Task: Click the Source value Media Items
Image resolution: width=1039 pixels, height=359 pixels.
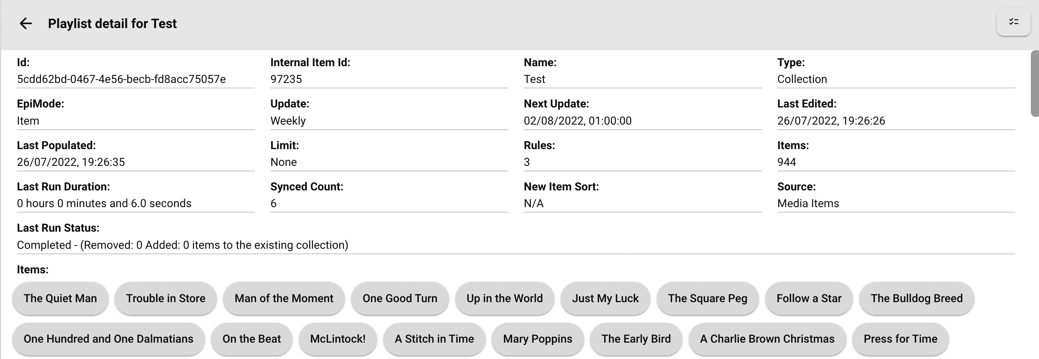Action: [x=808, y=204]
